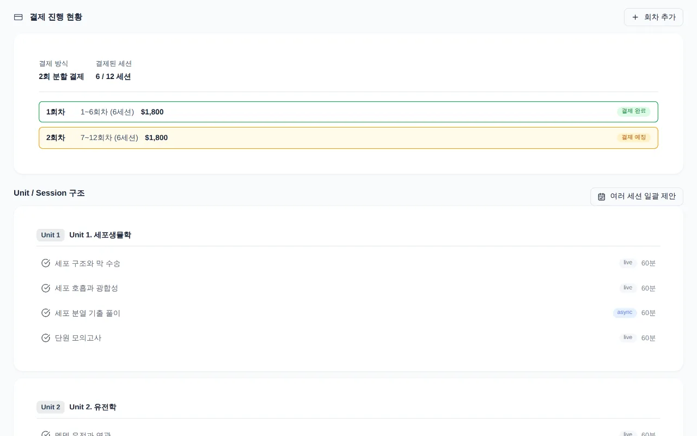697x436 pixels.
Task: Click the Unit / Session 구조 heading
Action: pyautogui.click(x=49, y=193)
